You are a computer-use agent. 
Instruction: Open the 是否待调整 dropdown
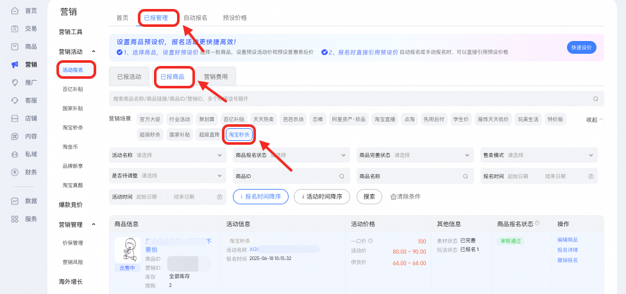click(167, 176)
